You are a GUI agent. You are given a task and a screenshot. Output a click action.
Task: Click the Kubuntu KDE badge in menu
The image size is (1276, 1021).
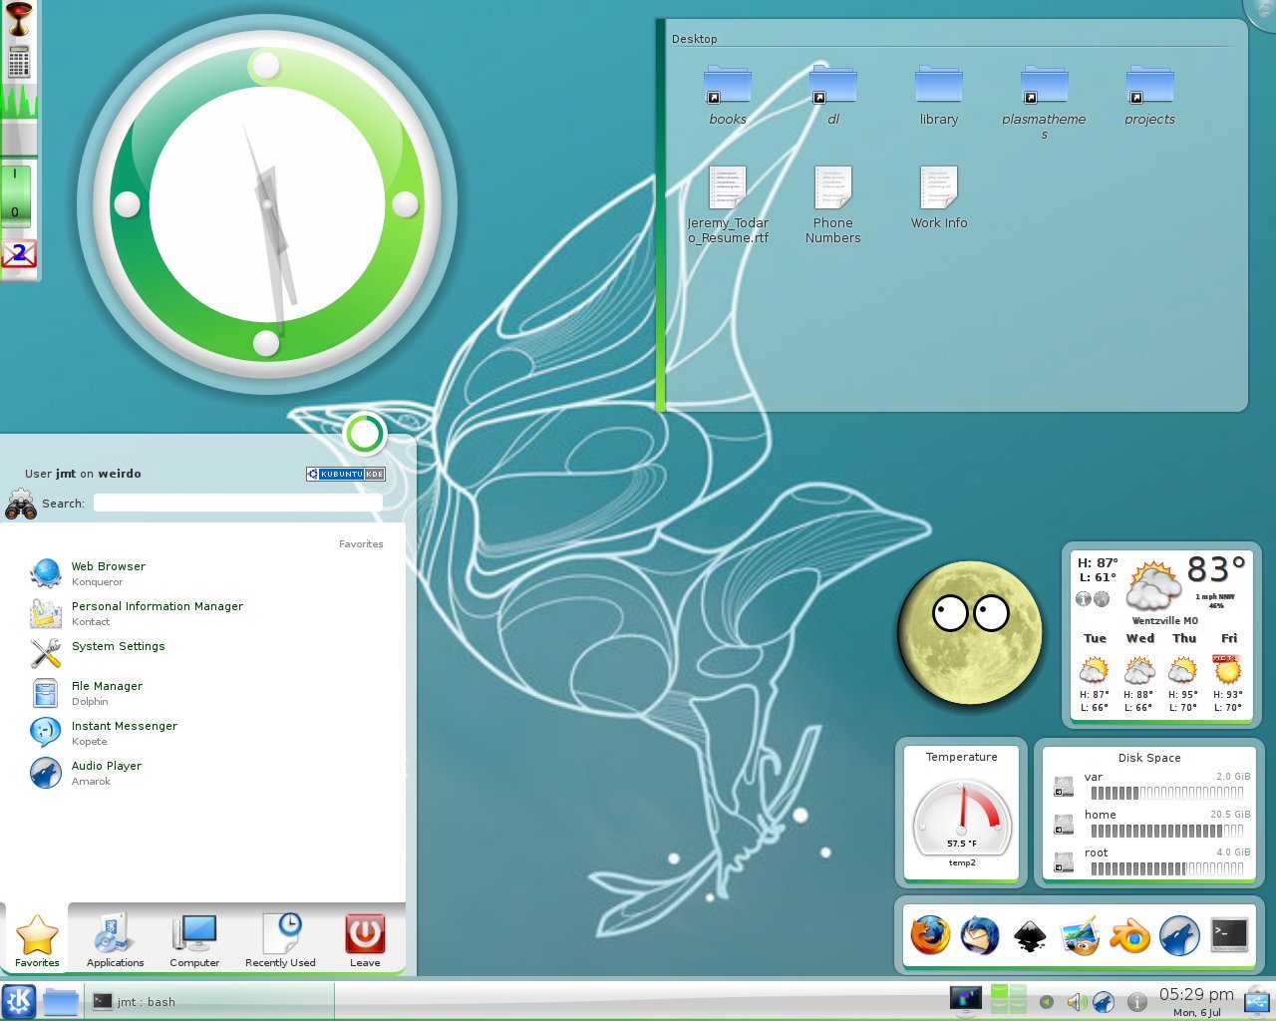click(346, 474)
